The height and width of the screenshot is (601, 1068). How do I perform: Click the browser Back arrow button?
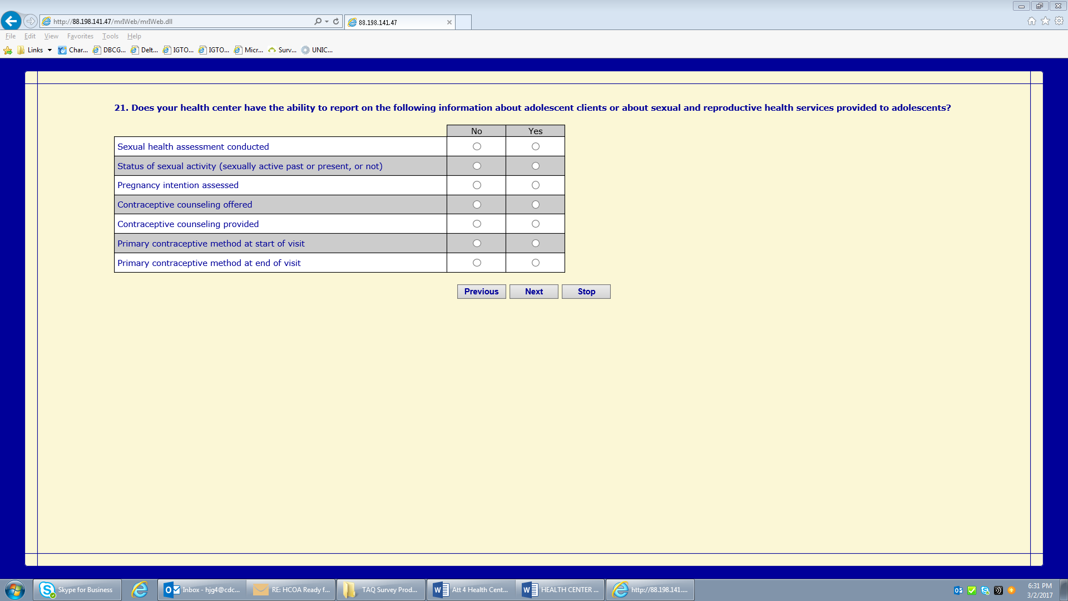[11, 21]
